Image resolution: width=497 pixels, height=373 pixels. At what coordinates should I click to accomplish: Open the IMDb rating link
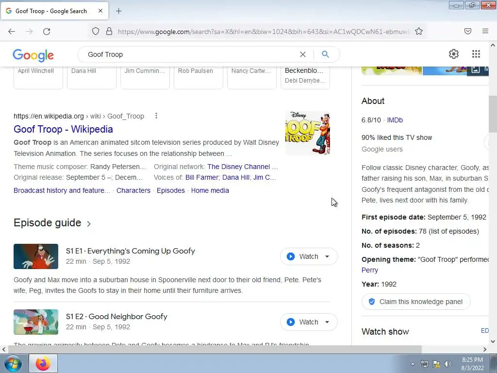pyautogui.click(x=395, y=120)
